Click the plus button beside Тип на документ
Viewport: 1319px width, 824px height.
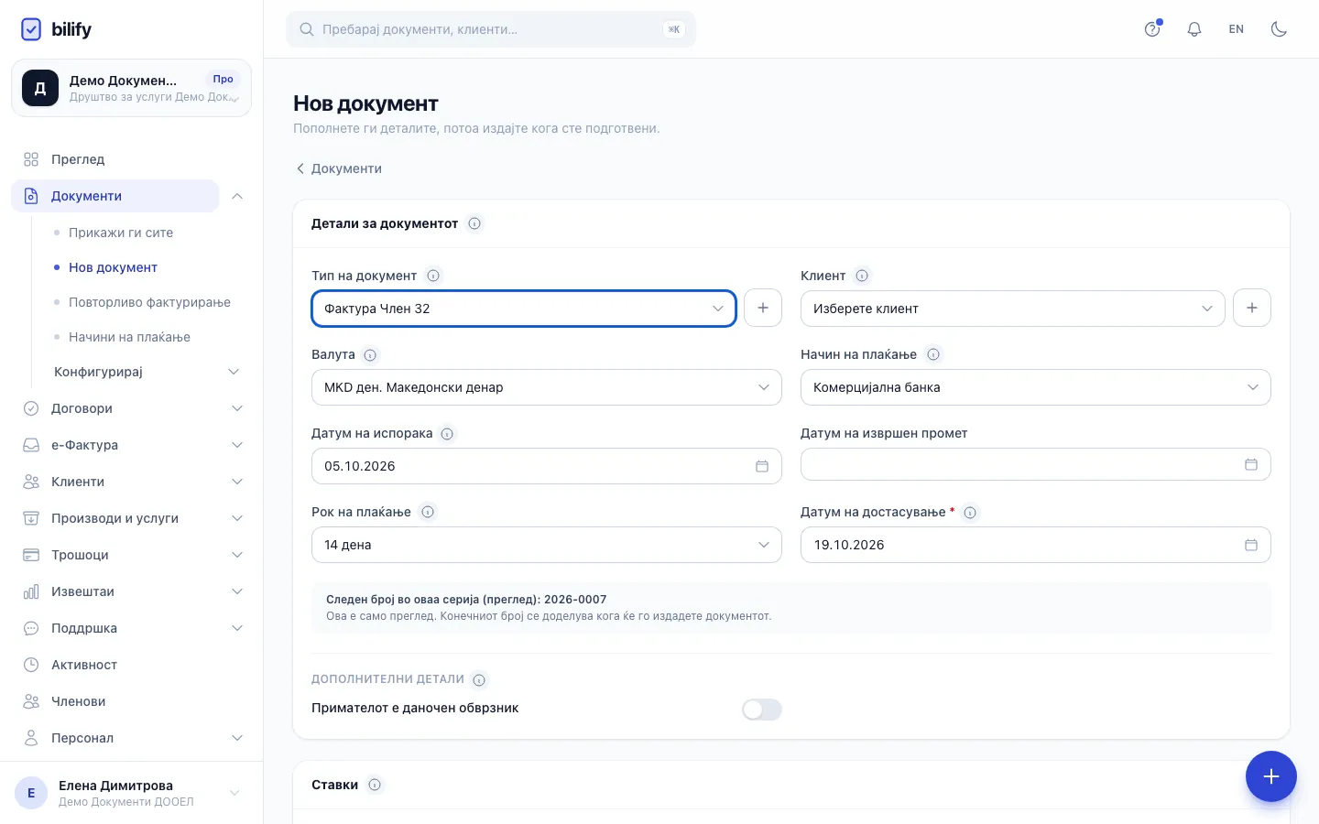tap(763, 308)
